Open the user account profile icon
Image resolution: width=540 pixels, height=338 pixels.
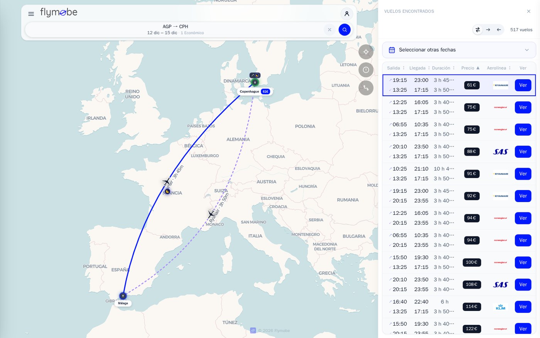coord(347,14)
